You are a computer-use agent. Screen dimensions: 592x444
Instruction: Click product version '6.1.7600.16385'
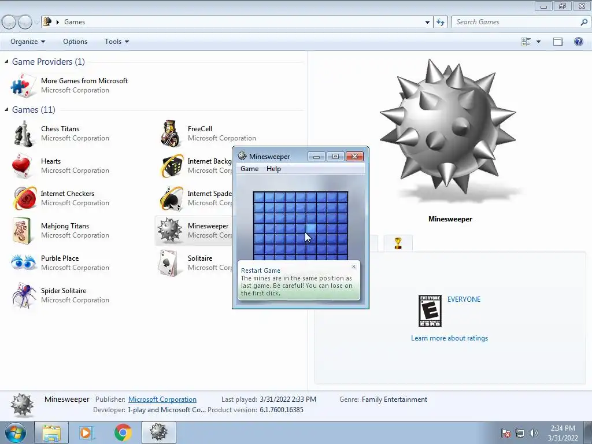click(282, 410)
